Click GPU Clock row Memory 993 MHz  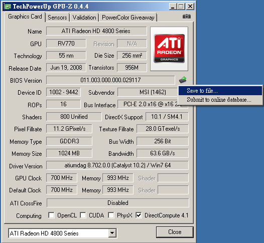point(117,178)
